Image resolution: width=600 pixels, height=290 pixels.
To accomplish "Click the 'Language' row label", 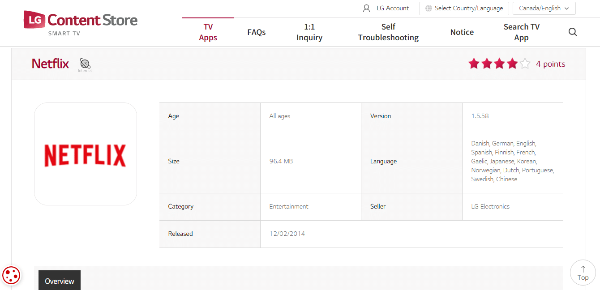I will pyautogui.click(x=383, y=161).
